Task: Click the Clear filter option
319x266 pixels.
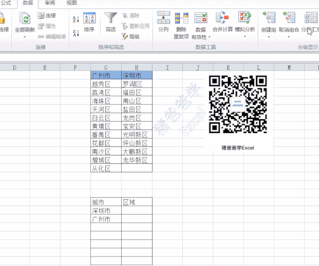Action: click(x=131, y=15)
